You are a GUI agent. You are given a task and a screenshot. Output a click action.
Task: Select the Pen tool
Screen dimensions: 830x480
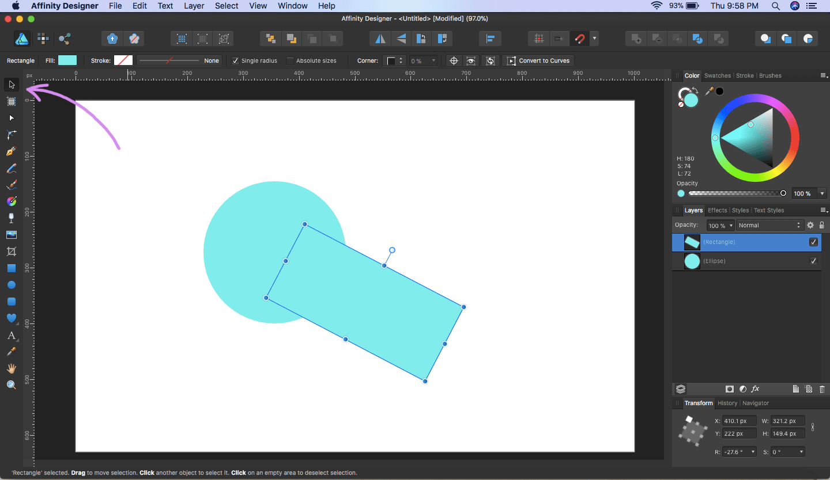pos(12,152)
